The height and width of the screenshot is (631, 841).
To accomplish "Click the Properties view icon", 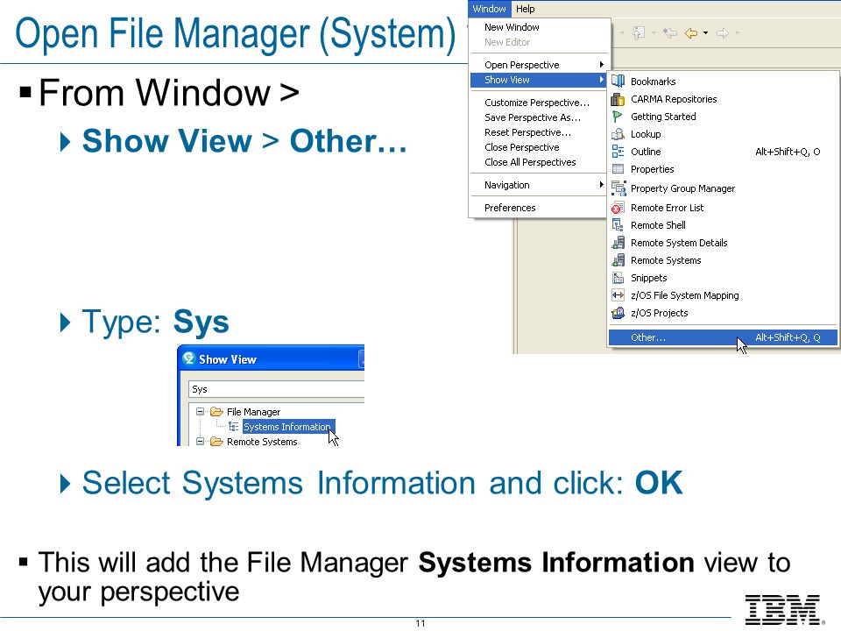I will point(618,169).
